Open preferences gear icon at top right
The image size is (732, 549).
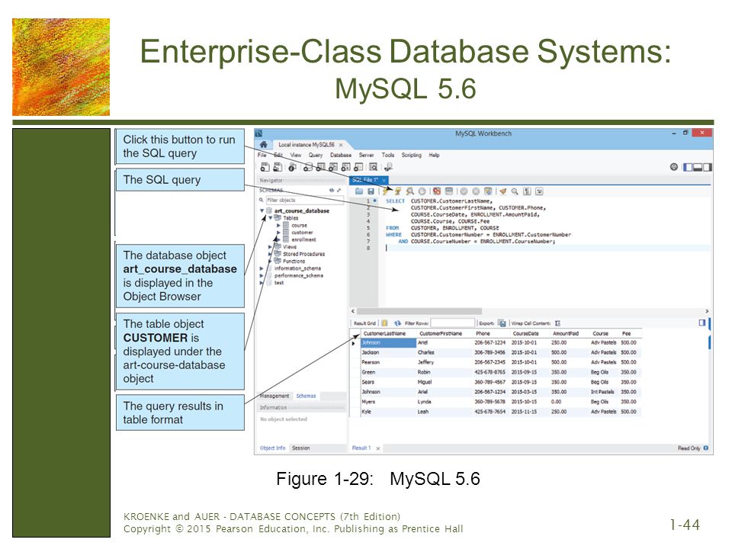pos(673,167)
